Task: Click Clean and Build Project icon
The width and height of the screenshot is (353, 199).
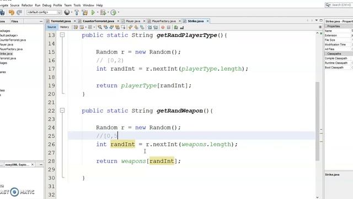Action: [x=84, y=12]
